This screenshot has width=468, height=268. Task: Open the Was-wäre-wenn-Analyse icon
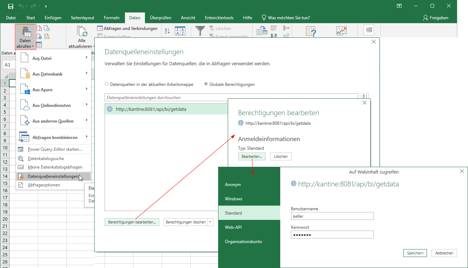tap(311, 31)
